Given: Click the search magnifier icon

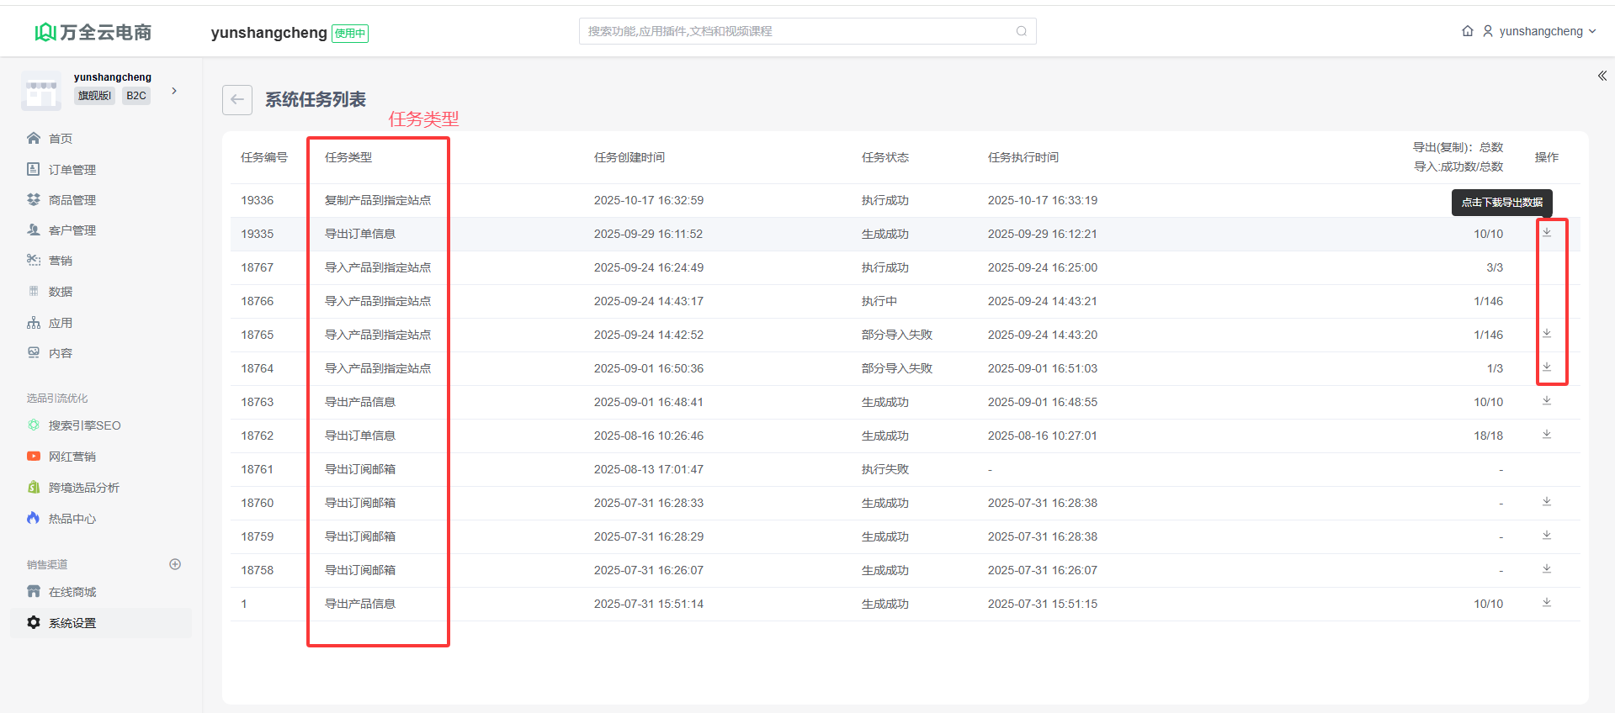Looking at the screenshot, I should coord(1021,31).
